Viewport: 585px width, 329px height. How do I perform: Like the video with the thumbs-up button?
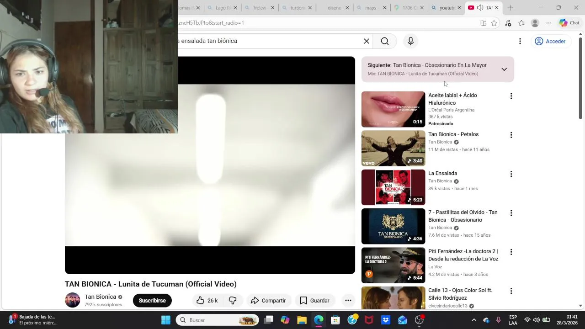[207, 300]
